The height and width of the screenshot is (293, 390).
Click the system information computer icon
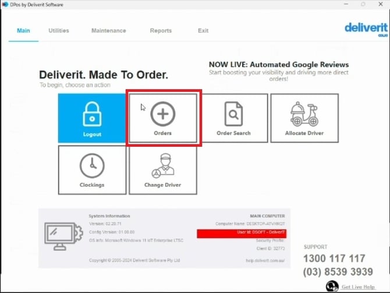(x=63, y=236)
